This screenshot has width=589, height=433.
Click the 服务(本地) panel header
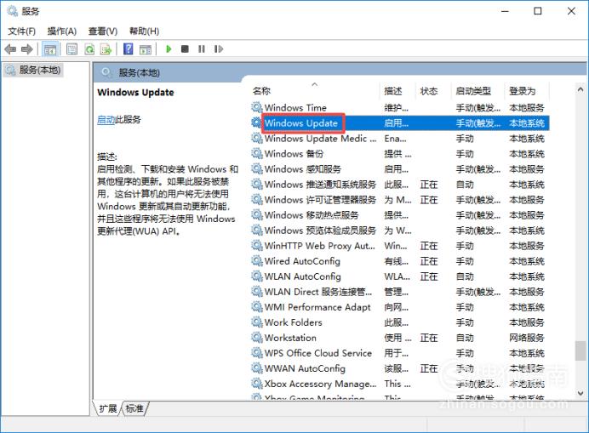tap(140, 73)
